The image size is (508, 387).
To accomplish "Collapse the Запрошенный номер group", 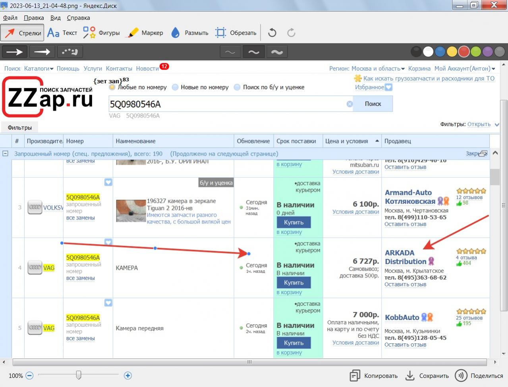I will click(x=6, y=154).
